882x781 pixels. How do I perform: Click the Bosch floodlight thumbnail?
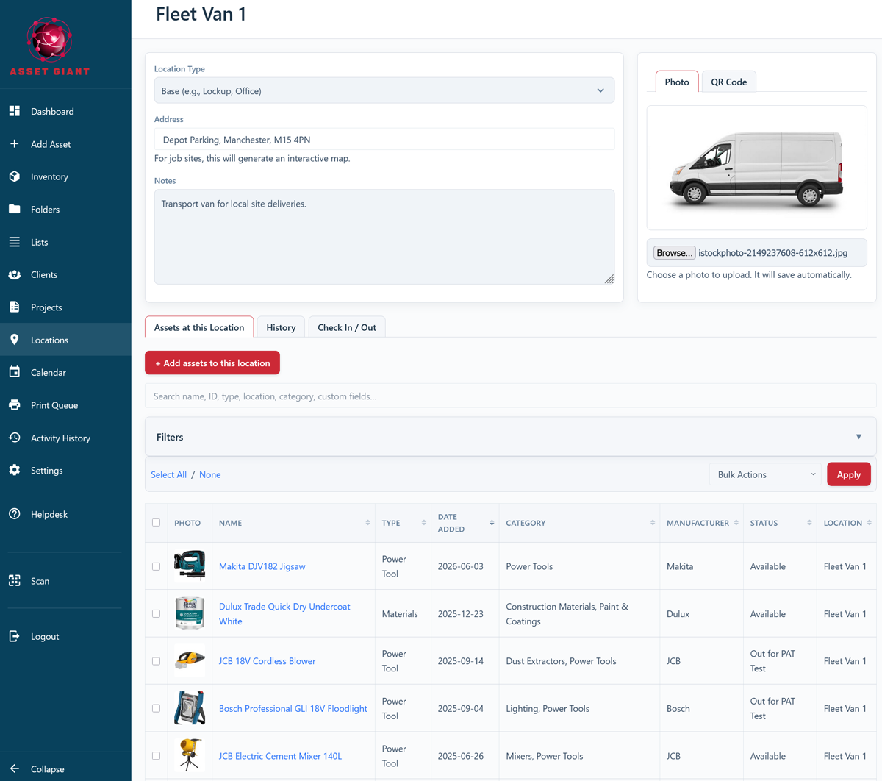tap(190, 707)
